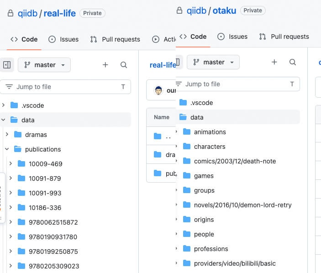This screenshot has width=321, height=273.
Task: Expand folder 10009-469 chevron
Action: tap(11, 163)
